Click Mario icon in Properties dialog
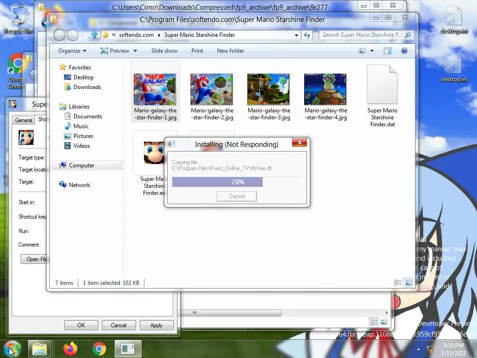The image size is (477, 358). pos(26,138)
